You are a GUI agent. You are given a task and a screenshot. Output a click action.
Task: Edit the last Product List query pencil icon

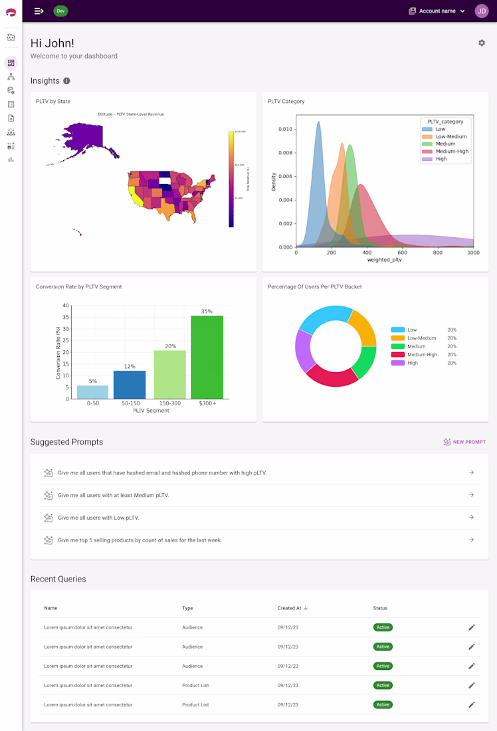point(471,705)
